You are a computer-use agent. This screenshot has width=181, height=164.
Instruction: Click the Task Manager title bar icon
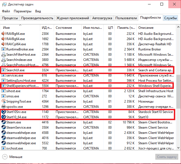coord(4,4)
